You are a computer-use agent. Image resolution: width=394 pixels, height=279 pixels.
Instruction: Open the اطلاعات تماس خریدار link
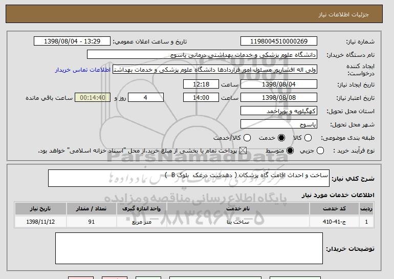[x=83, y=70]
